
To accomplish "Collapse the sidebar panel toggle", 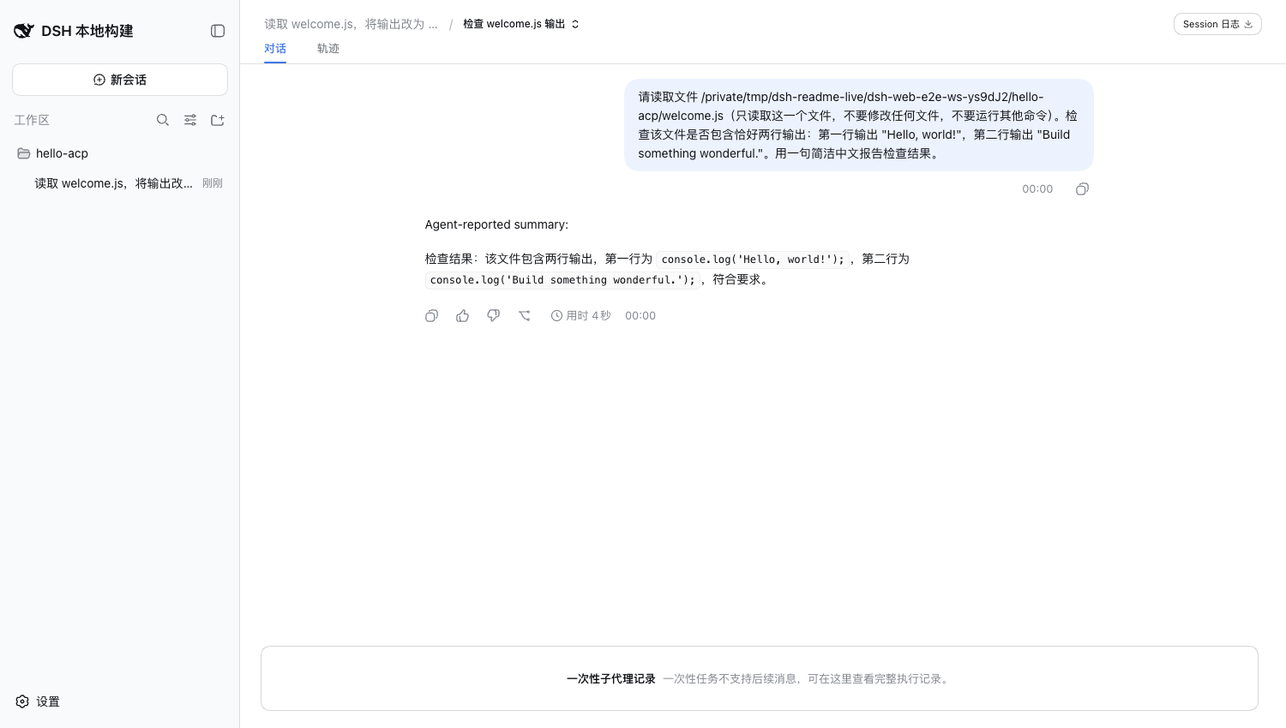I will point(218,31).
